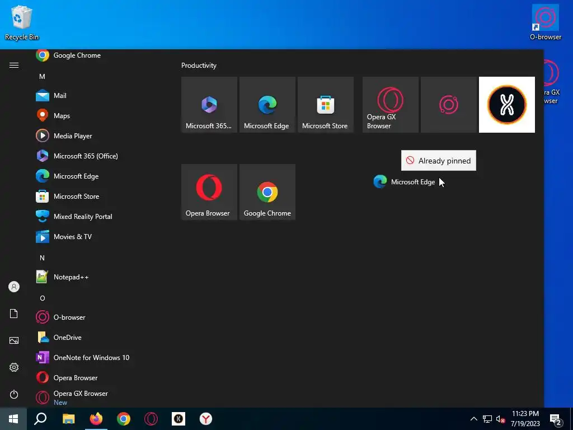Click the Opera Browser pinned tile
Viewport: 573px width, 430px height.
coord(209,192)
